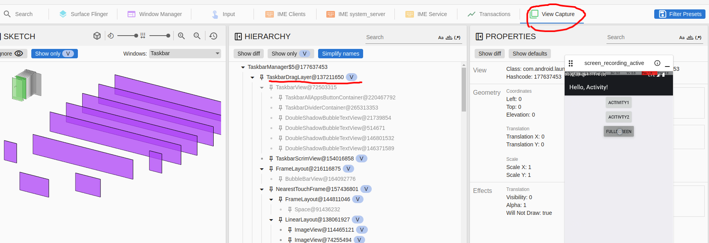Pin the Space@91436232 node
Viewport: 709px width, 243px height.
[x=290, y=209]
